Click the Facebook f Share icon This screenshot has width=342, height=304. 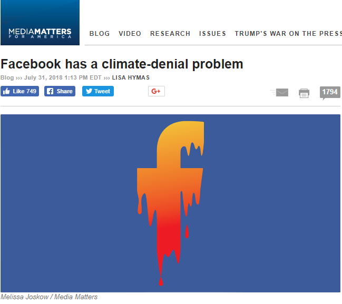click(x=50, y=91)
